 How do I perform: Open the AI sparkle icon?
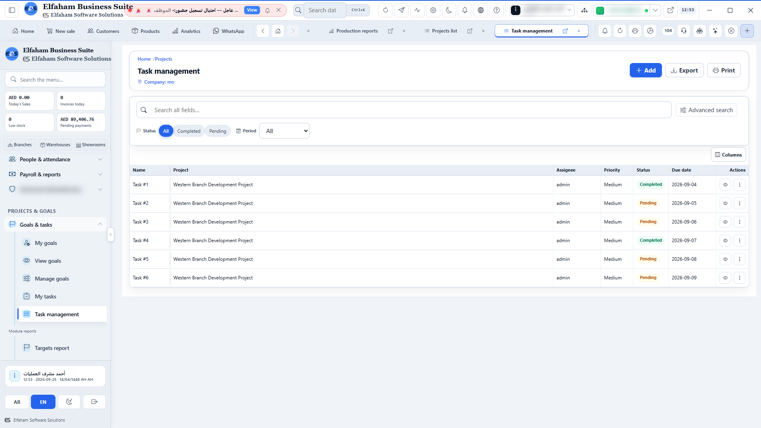tap(715, 31)
